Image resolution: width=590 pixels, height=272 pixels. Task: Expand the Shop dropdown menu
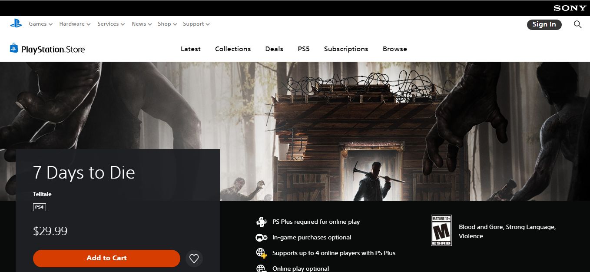(x=167, y=24)
